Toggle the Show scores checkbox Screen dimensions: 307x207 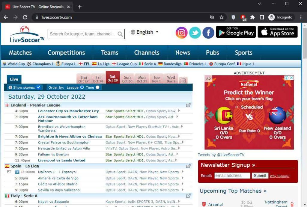(x=38, y=87)
